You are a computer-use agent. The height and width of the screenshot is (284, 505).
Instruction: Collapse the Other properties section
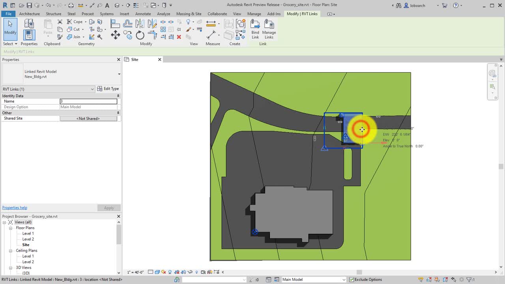point(118,113)
